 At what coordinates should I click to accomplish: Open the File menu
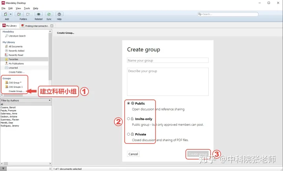4,8
